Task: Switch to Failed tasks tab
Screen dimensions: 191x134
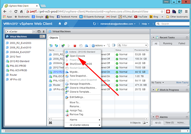Action: click(x=182, y=43)
